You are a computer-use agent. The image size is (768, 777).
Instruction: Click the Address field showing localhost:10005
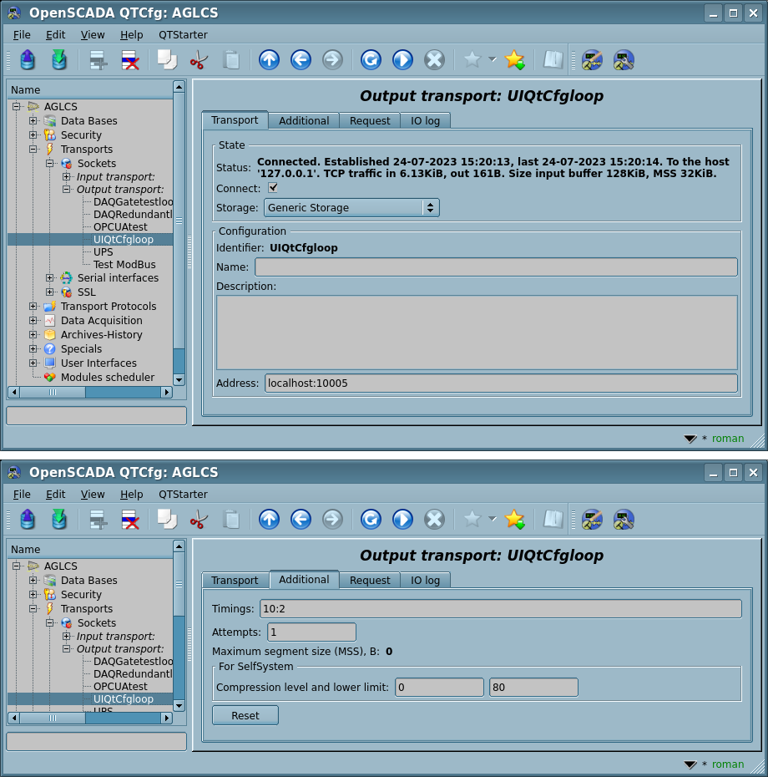click(x=501, y=383)
